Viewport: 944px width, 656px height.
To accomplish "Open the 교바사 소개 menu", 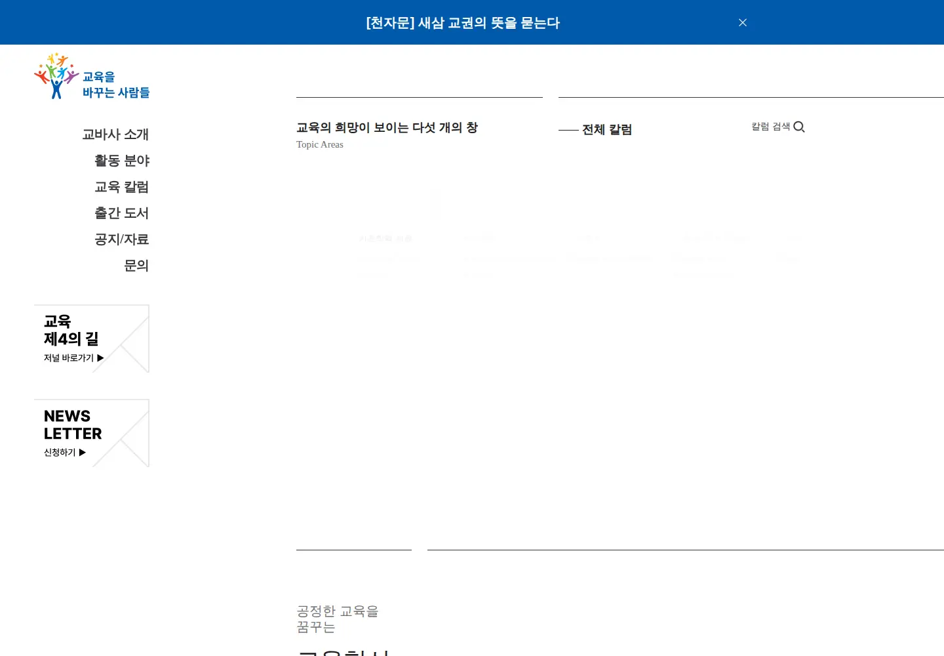I will click(115, 134).
